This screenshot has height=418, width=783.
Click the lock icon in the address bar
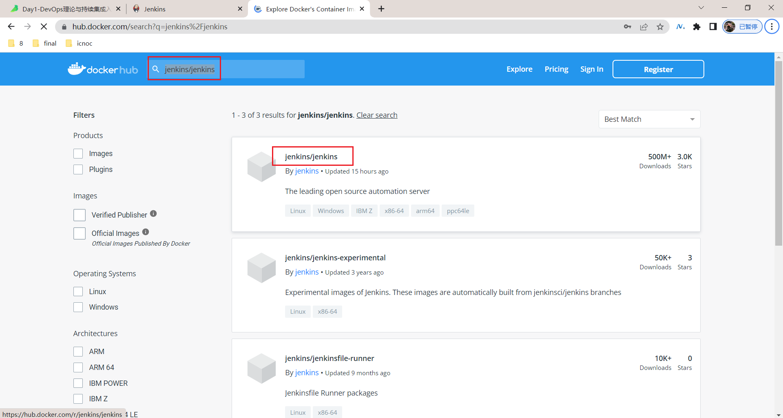point(64,27)
